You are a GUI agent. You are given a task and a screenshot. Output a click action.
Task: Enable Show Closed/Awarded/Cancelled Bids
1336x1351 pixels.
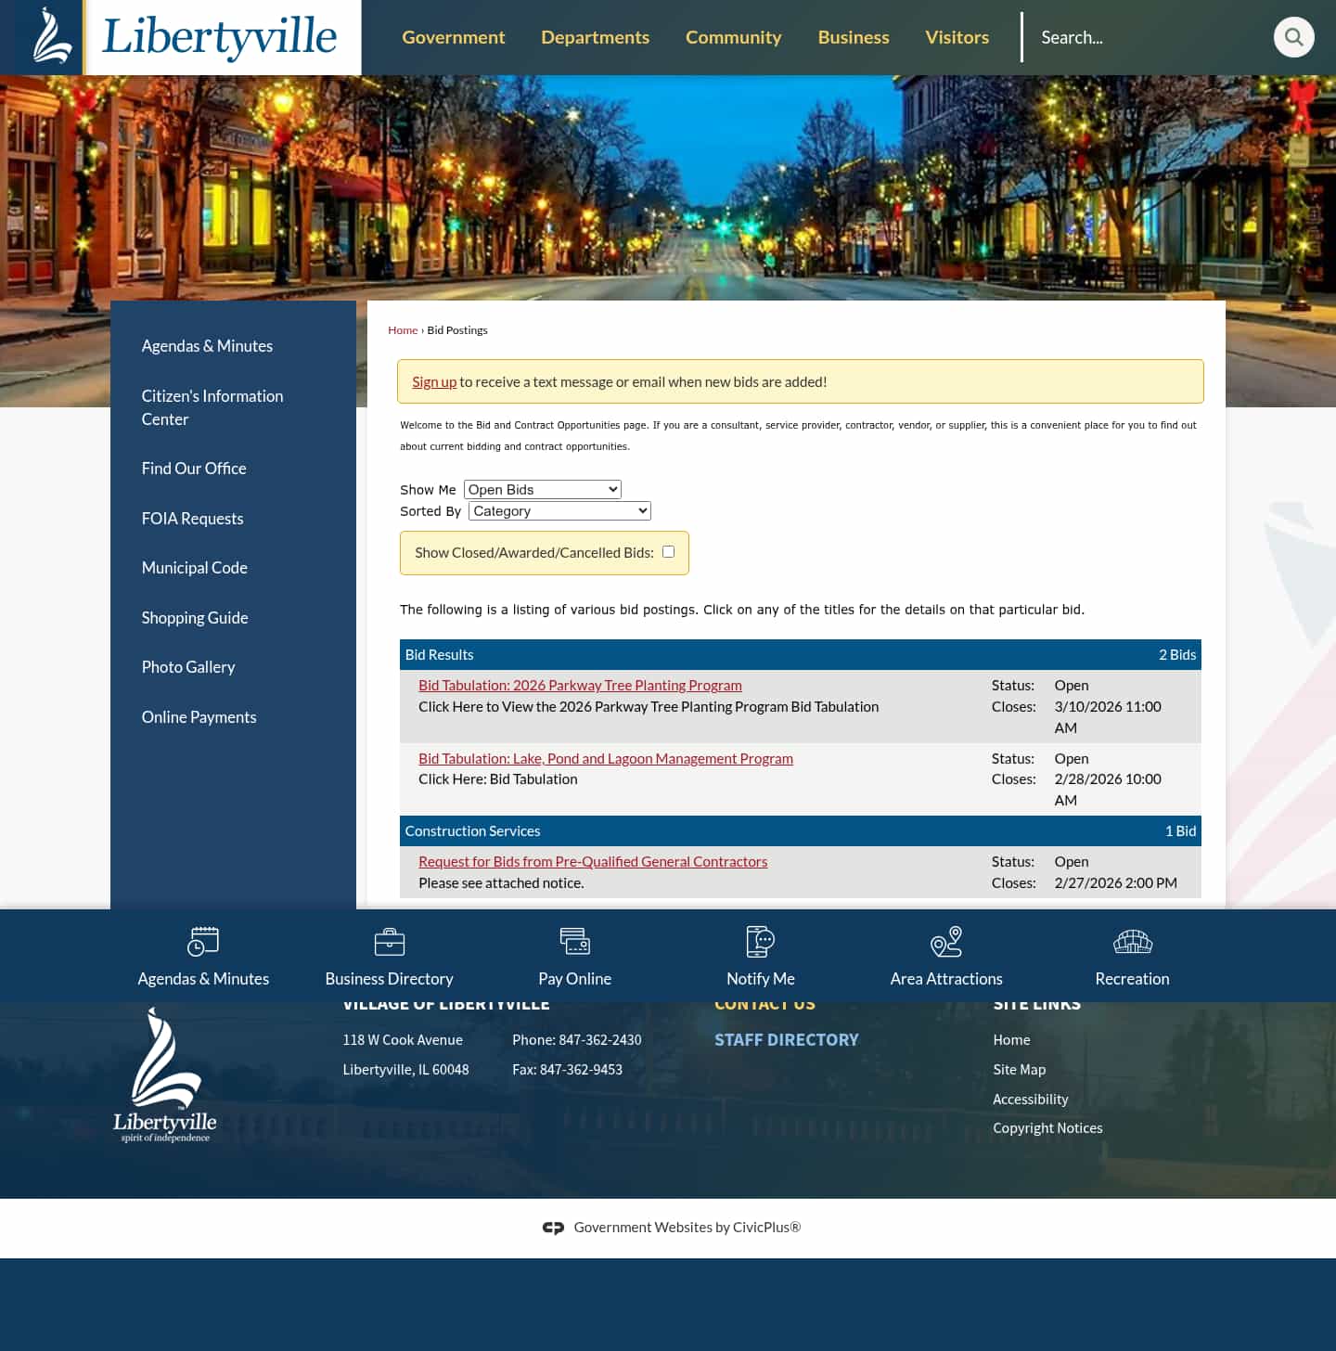pyautogui.click(x=668, y=551)
